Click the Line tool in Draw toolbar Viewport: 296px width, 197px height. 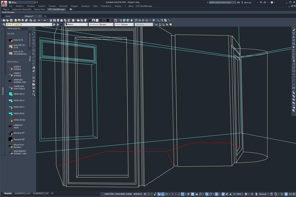click(34, 31)
